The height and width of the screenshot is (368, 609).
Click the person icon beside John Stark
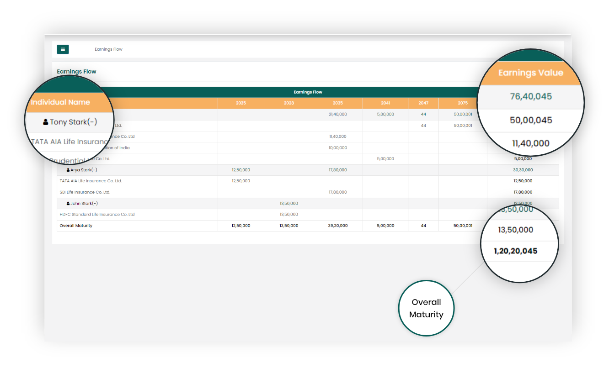[x=68, y=204]
